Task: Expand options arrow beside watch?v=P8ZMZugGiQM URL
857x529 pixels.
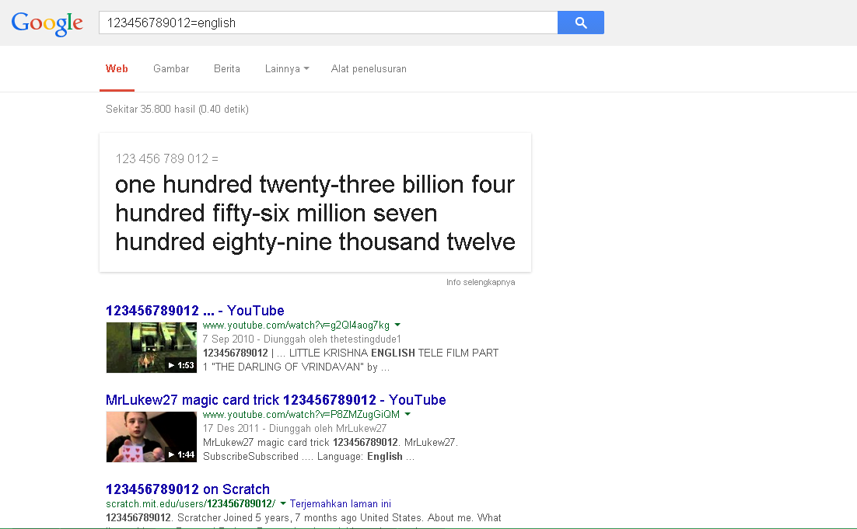Action: pos(408,414)
